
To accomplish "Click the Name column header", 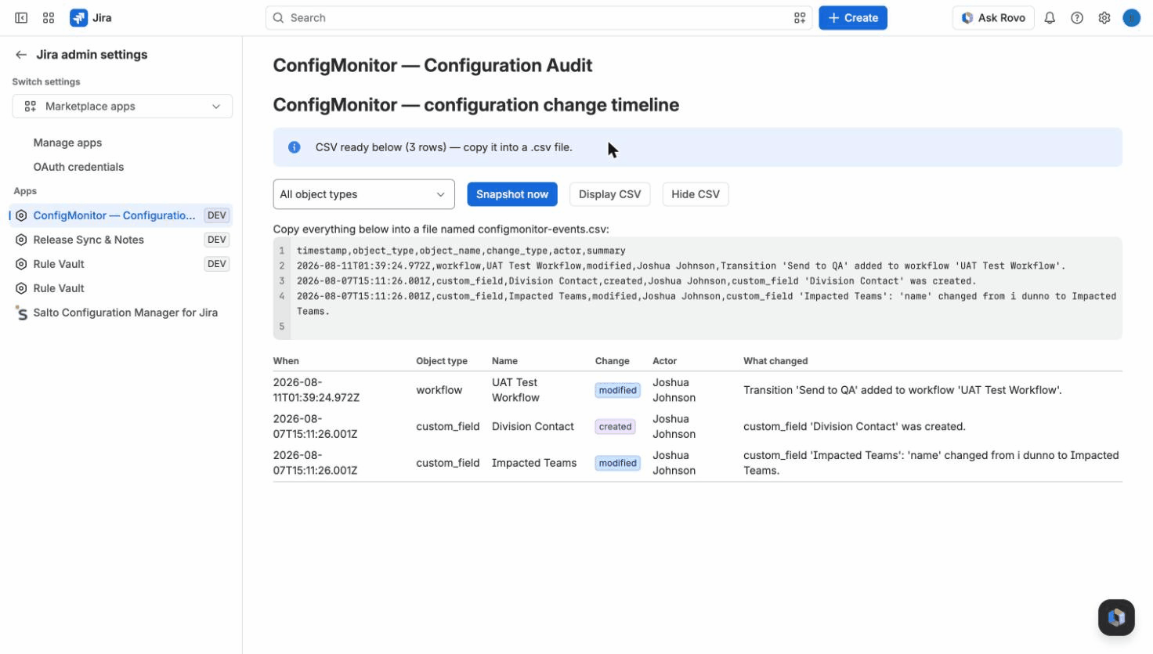I will (504, 361).
